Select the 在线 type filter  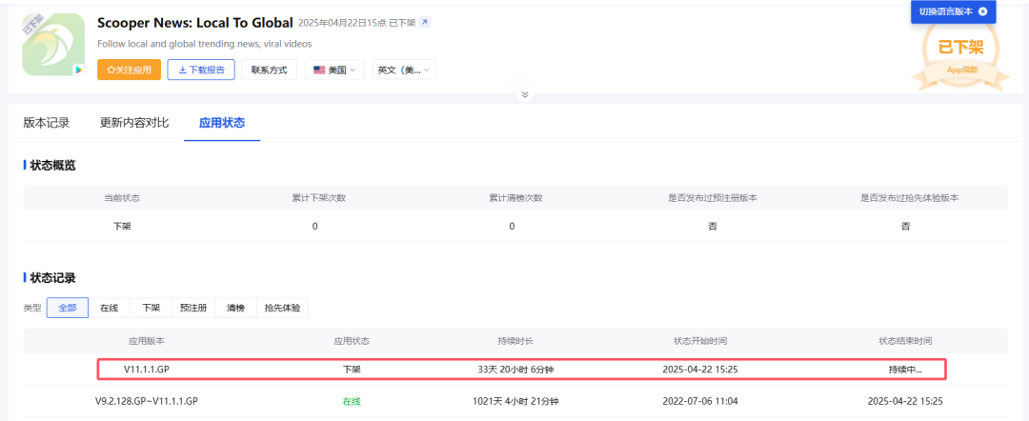109,308
